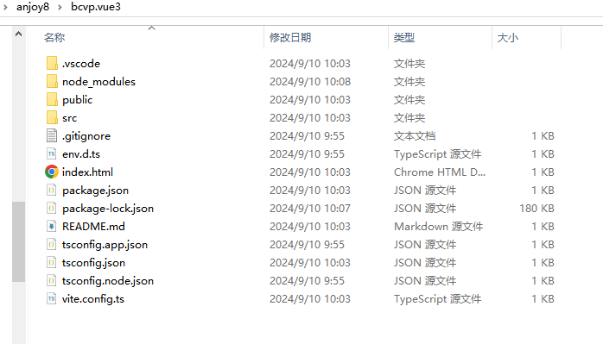Open the .vscode folder icon
This screenshot has width=603, height=344.
(52, 63)
